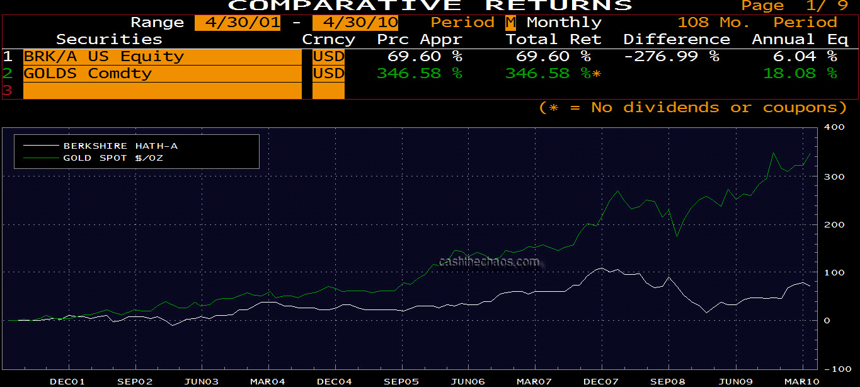
Task: Click the 'Securities' column header
Action: [110, 40]
